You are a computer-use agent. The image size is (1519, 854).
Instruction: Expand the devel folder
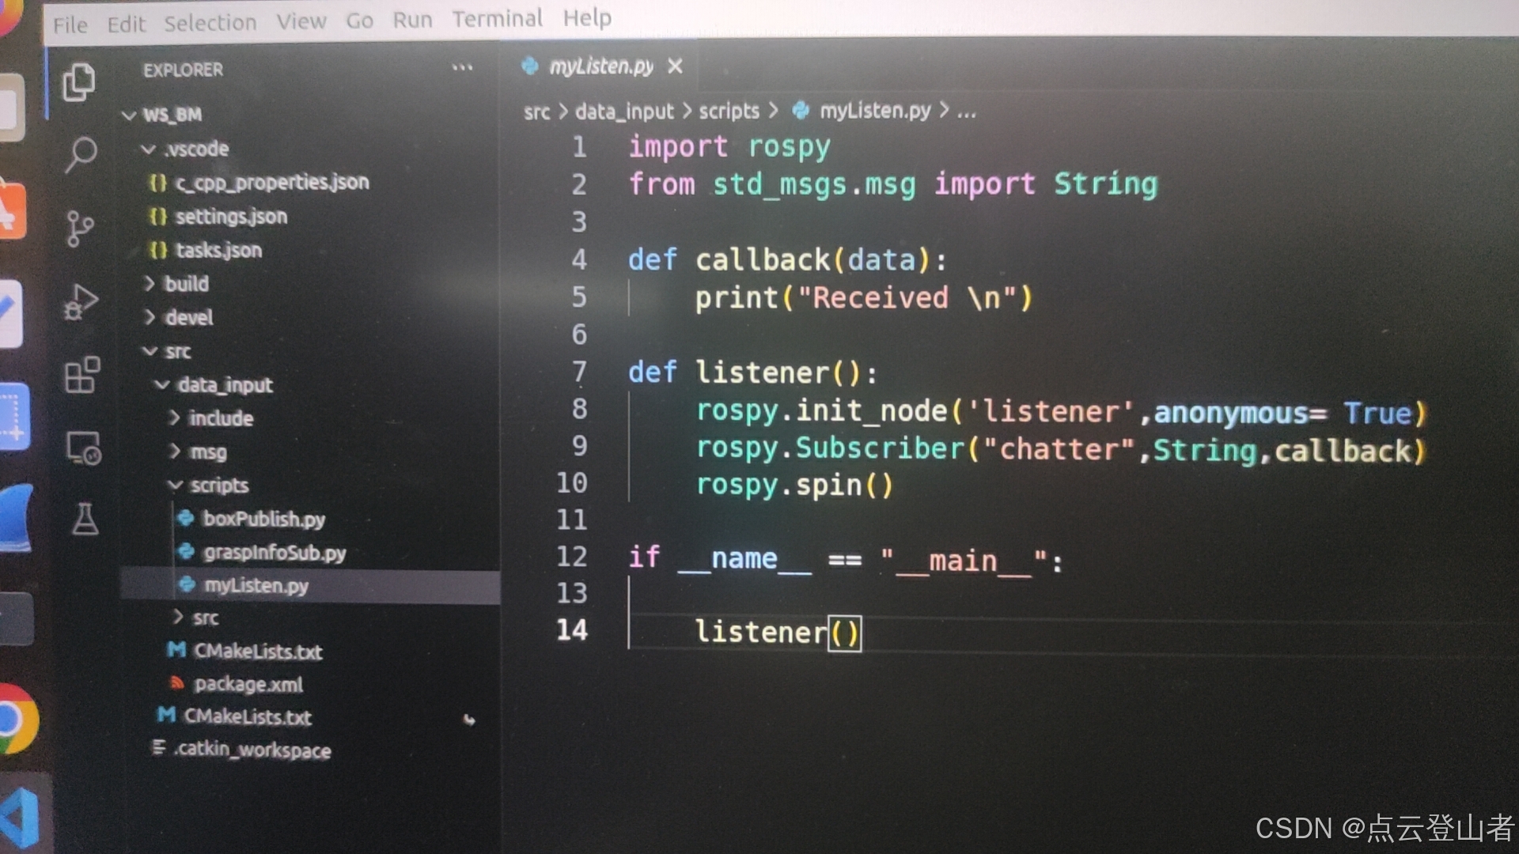pyautogui.click(x=187, y=317)
